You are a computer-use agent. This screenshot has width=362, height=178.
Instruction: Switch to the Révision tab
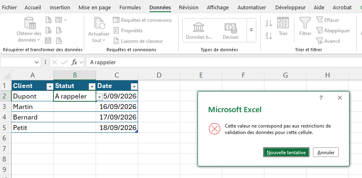tap(189, 7)
